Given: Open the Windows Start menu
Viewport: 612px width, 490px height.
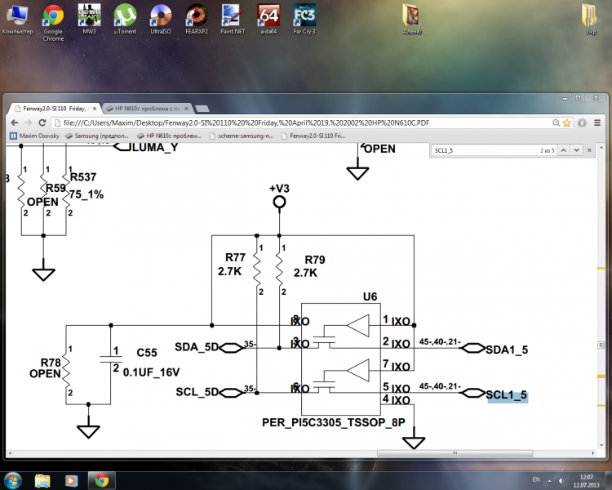Looking at the screenshot, I should pyautogui.click(x=12, y=480).
